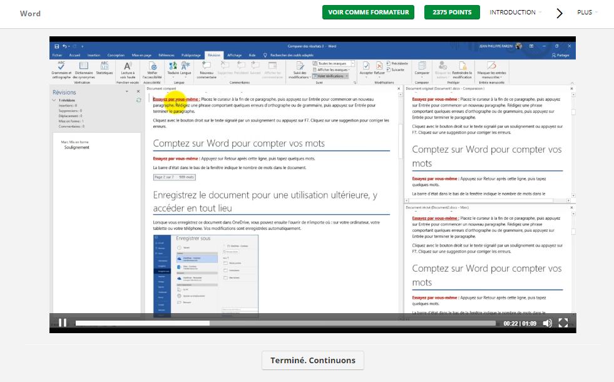614x382 pixels.
Task: Seek in the video progress bar
Action: (x=285, y=323)
